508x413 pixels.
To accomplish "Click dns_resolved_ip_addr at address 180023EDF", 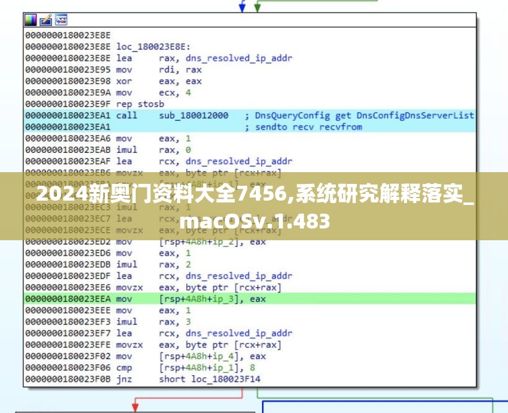I will 239,276.
